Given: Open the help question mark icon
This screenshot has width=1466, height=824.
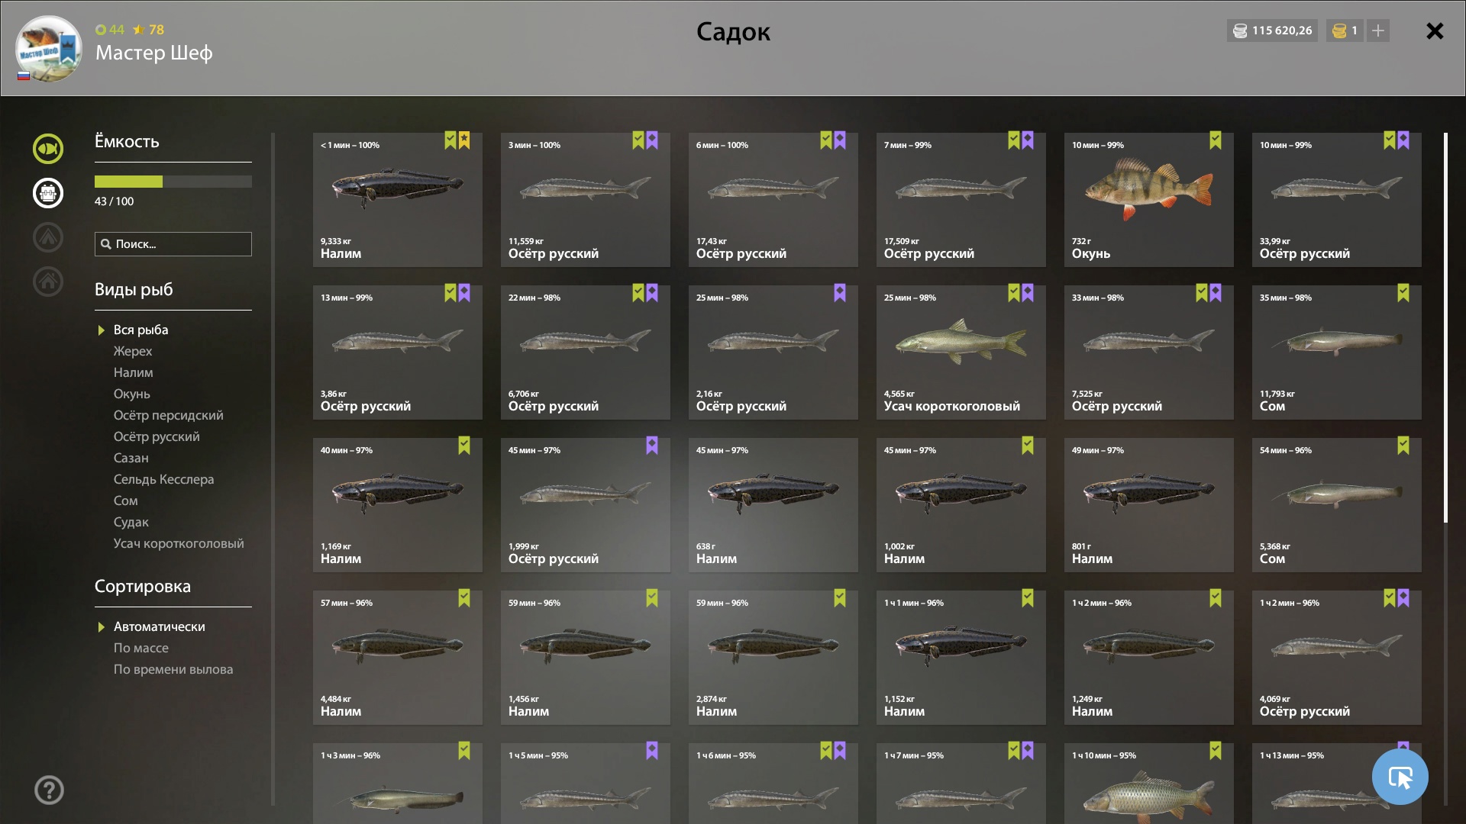Looking at the screenshot, I should tap(49, 790).
